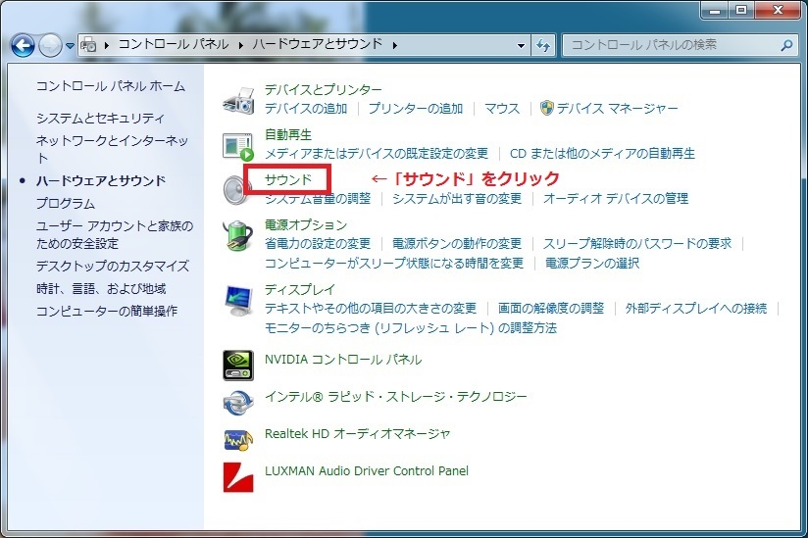Click the Intel Rapid Storage Technology icon
The width and height of the screenshot is (808, 538).
[238, 403]
